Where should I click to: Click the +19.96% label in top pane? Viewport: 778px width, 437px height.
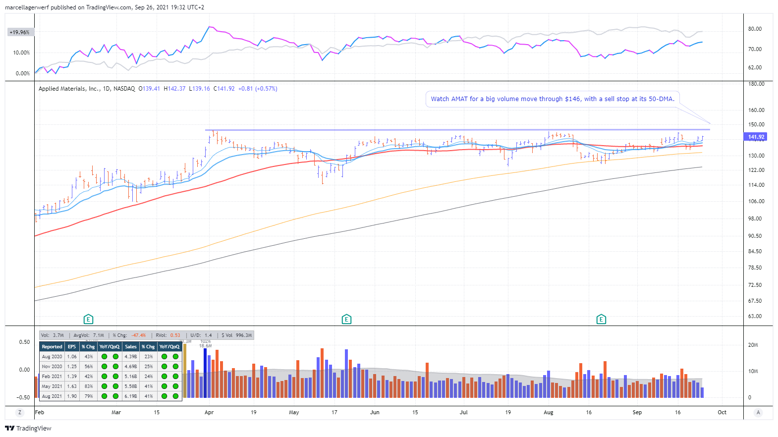coord(19,32)
